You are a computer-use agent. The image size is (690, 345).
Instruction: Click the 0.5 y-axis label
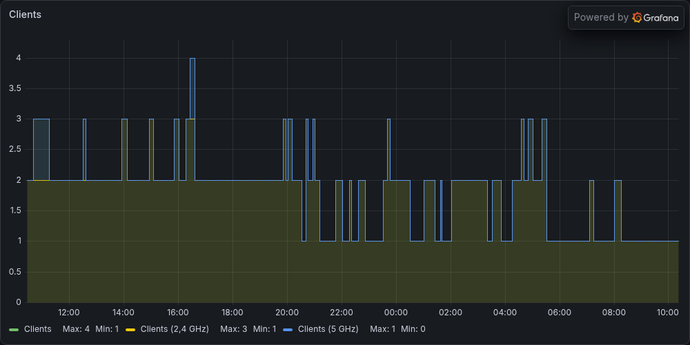tap(15, 272)
